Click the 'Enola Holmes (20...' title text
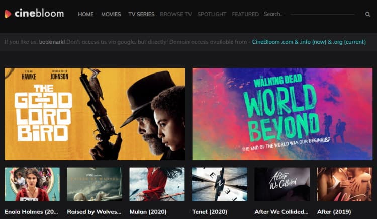This screenshot has height=219, width=377. coord(31,212)
